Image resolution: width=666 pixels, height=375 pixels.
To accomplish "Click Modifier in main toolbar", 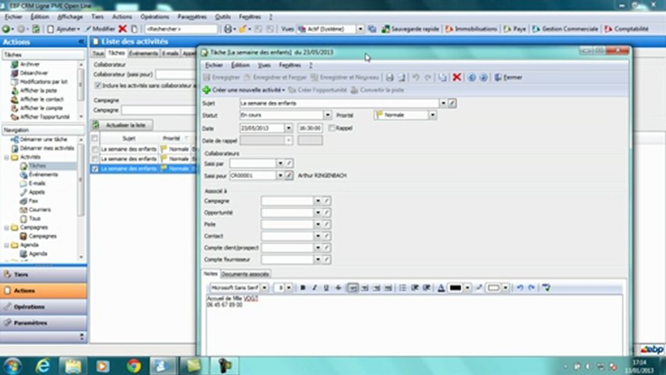I will (100, 29).
